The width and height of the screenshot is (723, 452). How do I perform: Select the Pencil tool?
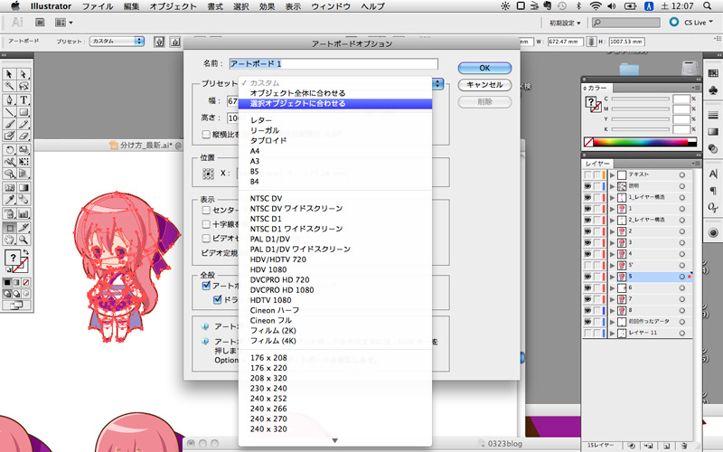23,124
